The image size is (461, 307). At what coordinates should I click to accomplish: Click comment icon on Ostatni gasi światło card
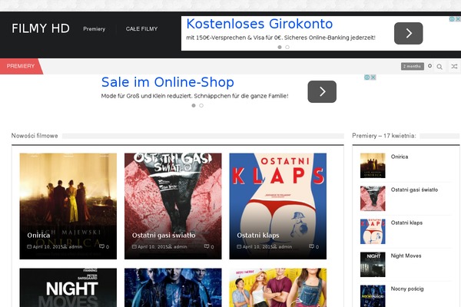click(x=207, y=246)
